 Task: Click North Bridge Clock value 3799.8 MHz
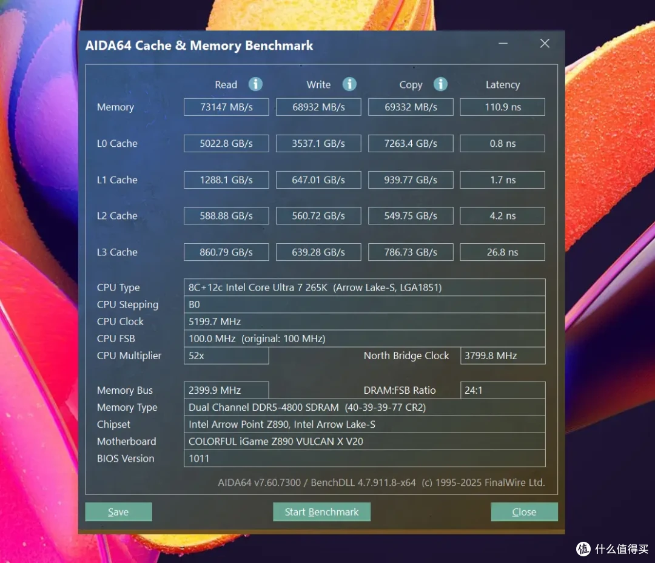click(x=503, y=356)
